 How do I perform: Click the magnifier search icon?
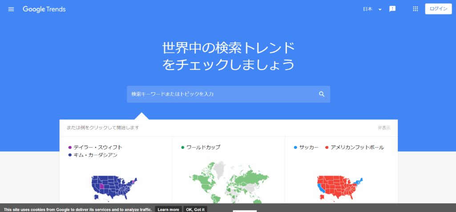[322, 94]
